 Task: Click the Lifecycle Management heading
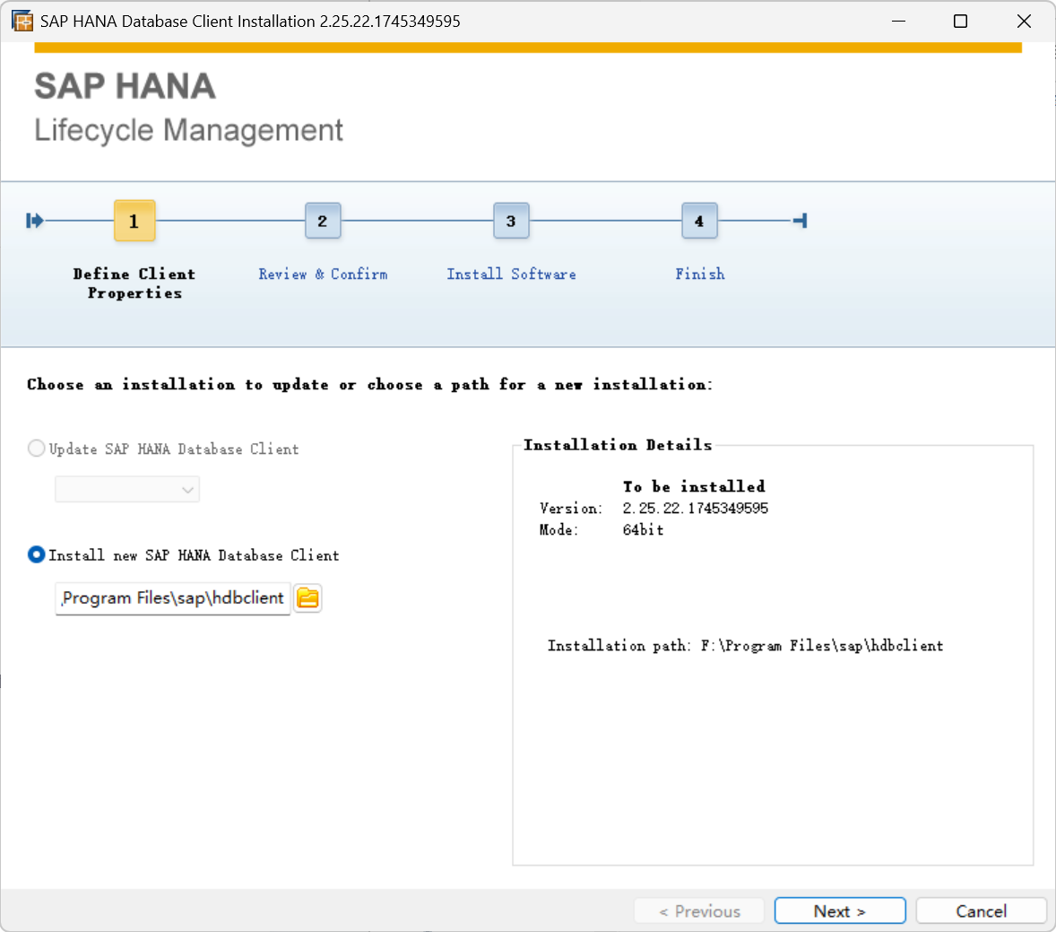click(x=188, y=130)
